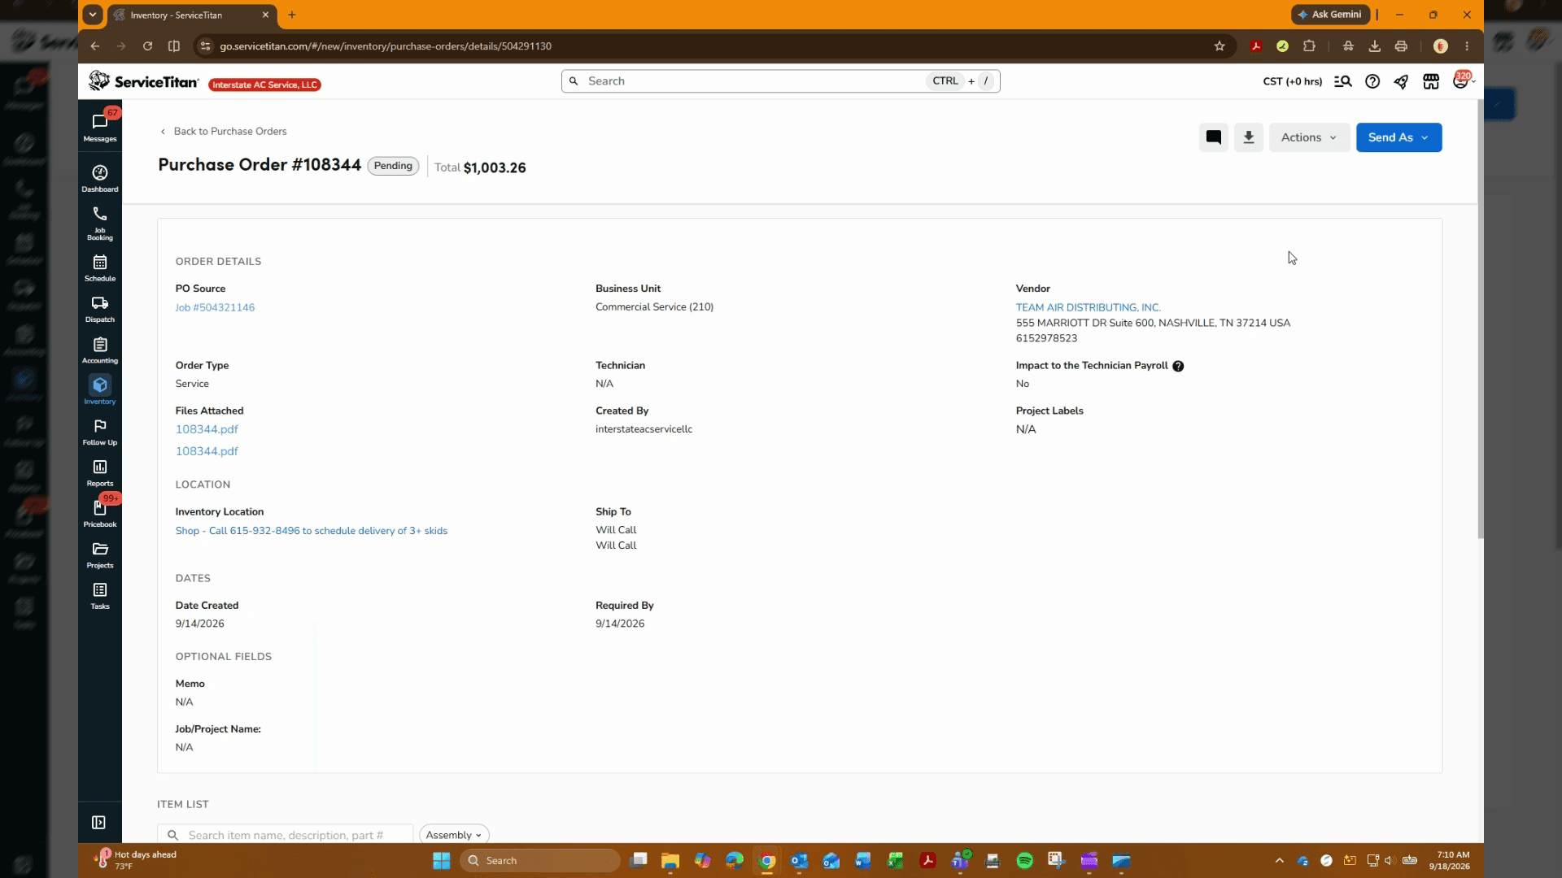Open Chrome three-dot menu
Viewport: 1562px width, 878px height.
pos(1467,46)
